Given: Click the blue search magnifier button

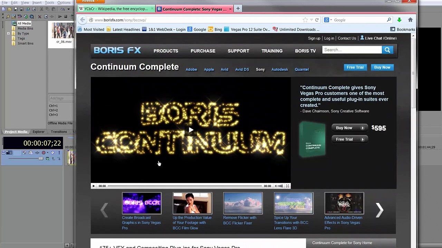Looking at the screenshot, I should (x=387, y=50).
